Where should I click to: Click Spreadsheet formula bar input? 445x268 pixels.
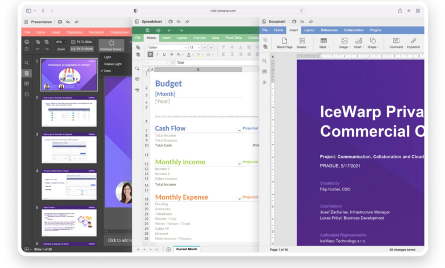pyautogui.click(x=217, y=62)
